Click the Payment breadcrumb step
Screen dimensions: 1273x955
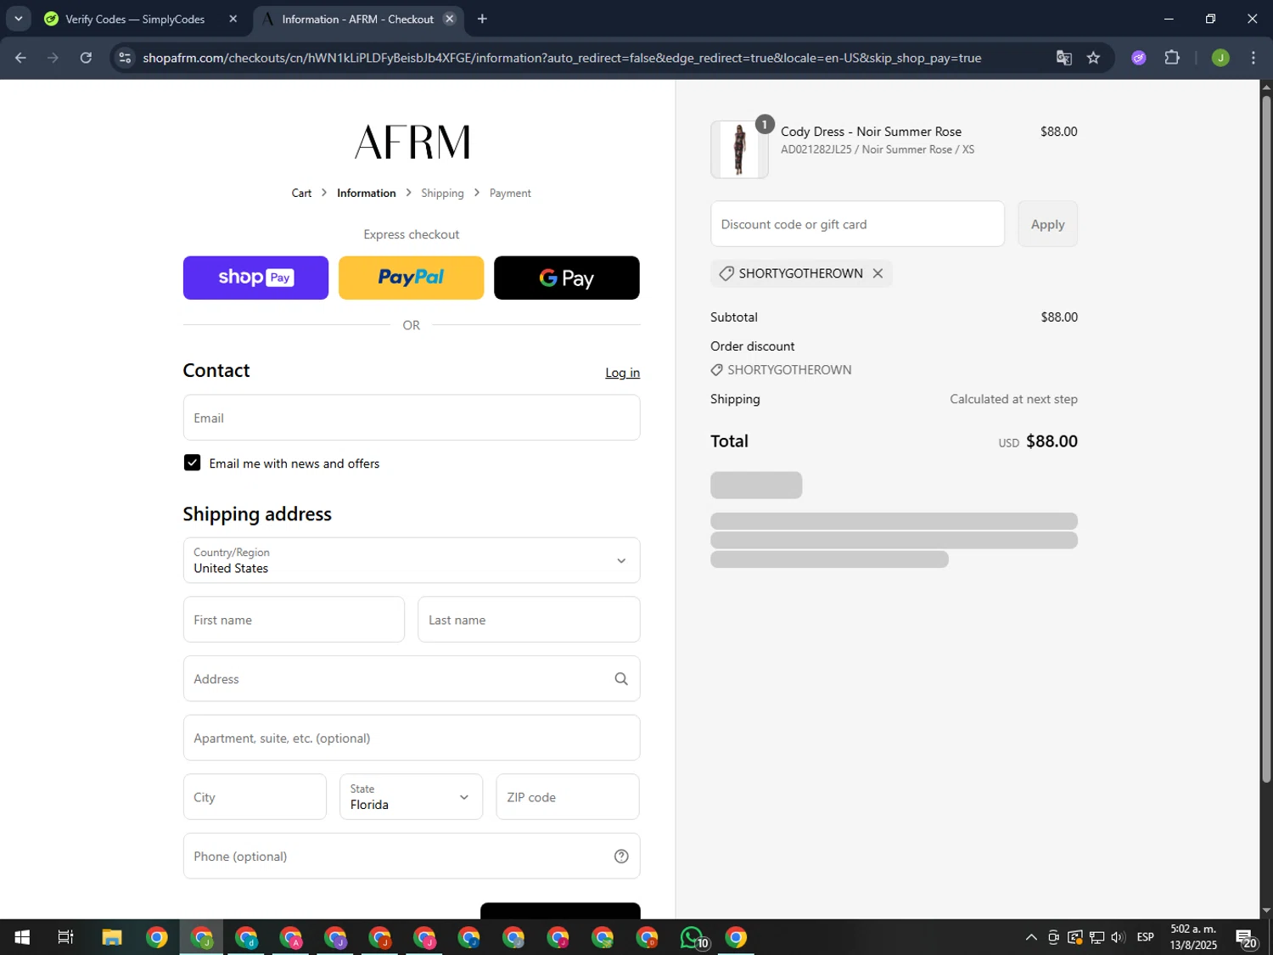[510, 193]
